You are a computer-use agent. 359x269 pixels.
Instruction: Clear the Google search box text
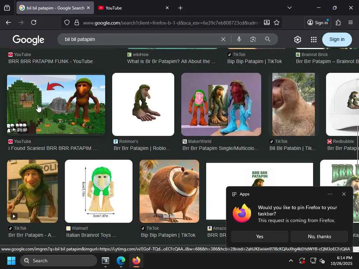click(x=223, y=39)
